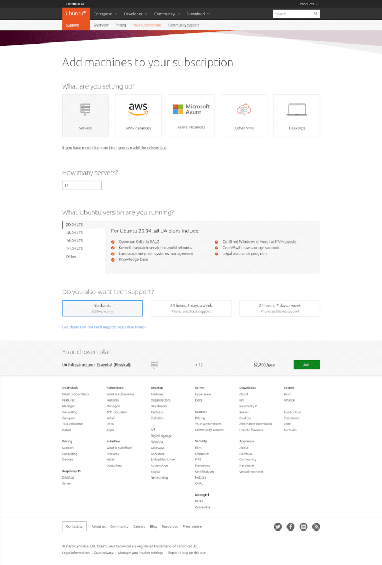Screen dimensions: 382x565
Task: Select the 16.04 LTS version
Action: point(74,241)
